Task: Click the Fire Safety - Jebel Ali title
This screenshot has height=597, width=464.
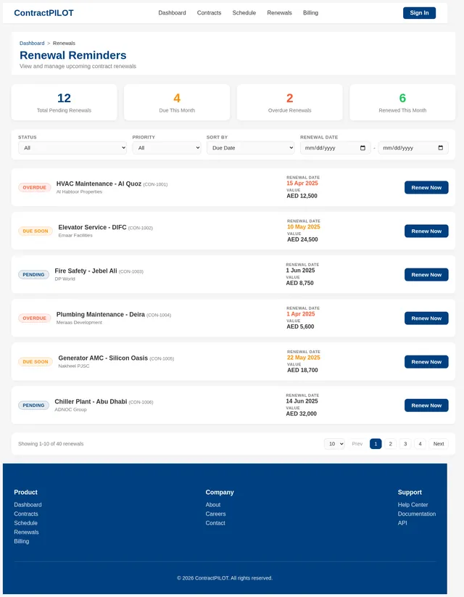Action: pos(86,271)
